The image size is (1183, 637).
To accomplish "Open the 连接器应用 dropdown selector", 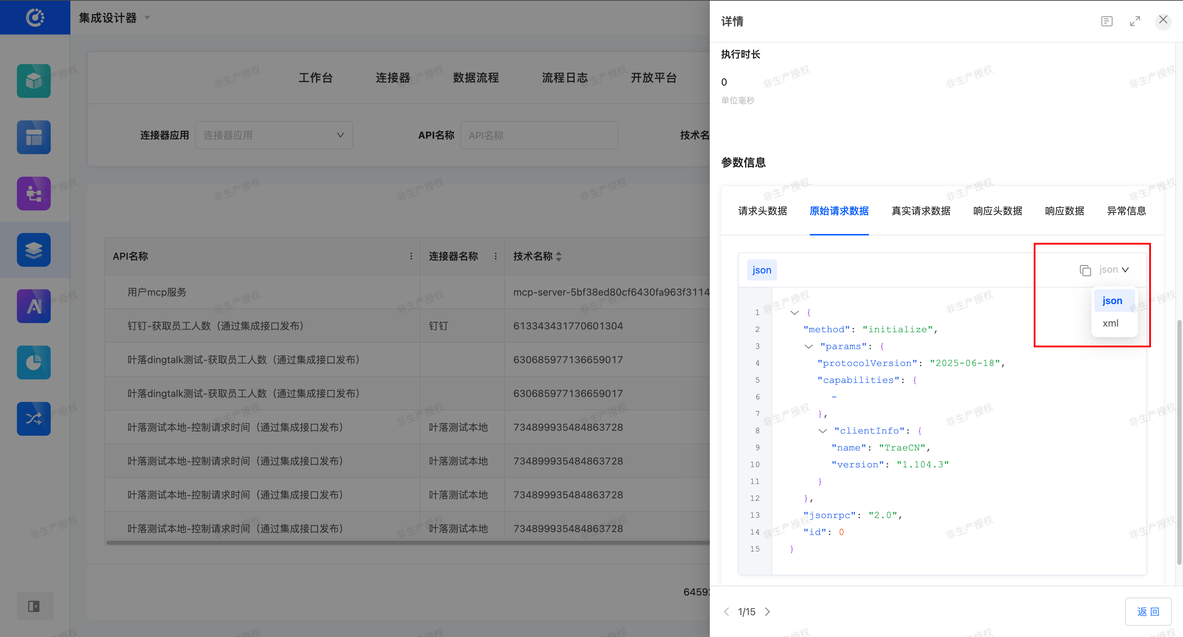I will pos(274,135).
